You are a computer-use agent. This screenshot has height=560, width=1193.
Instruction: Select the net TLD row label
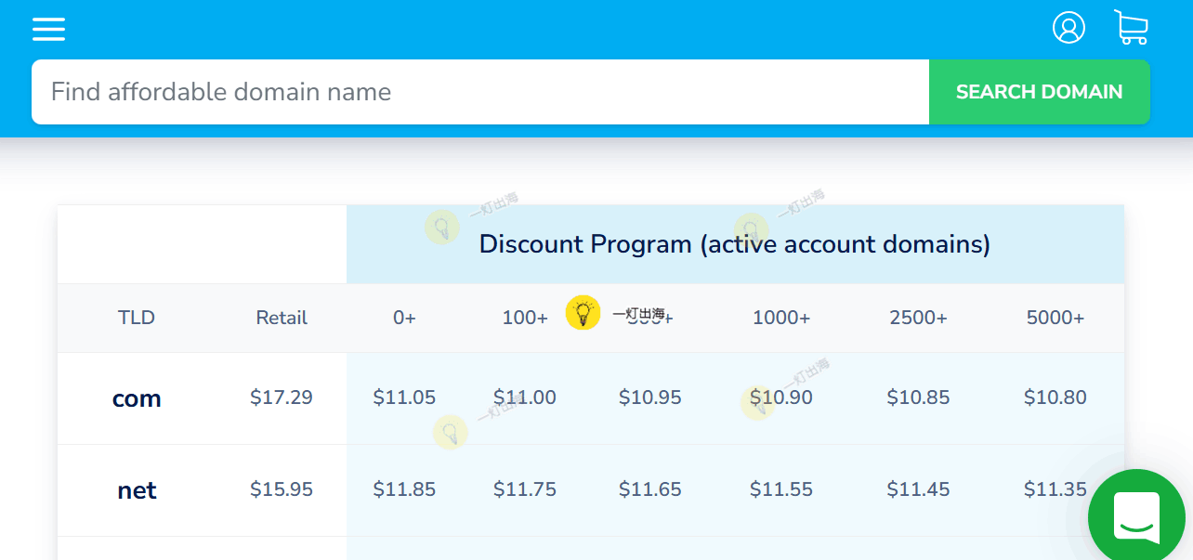coord(137,490)
